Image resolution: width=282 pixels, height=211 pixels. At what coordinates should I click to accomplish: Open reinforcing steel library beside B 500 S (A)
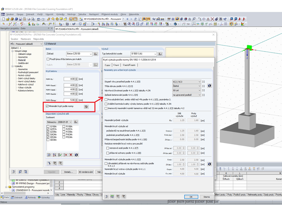click(160, 54)
